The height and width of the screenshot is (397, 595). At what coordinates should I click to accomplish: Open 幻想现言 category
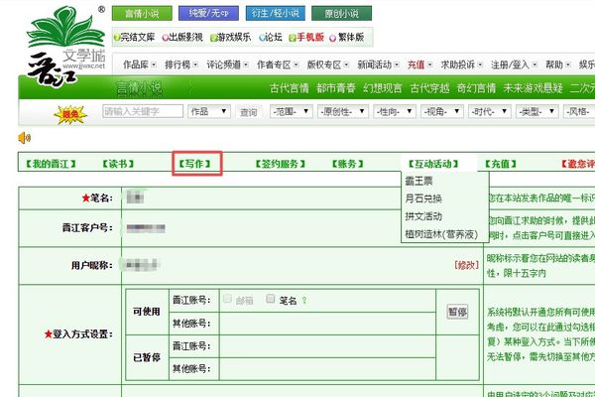(383, 88)
